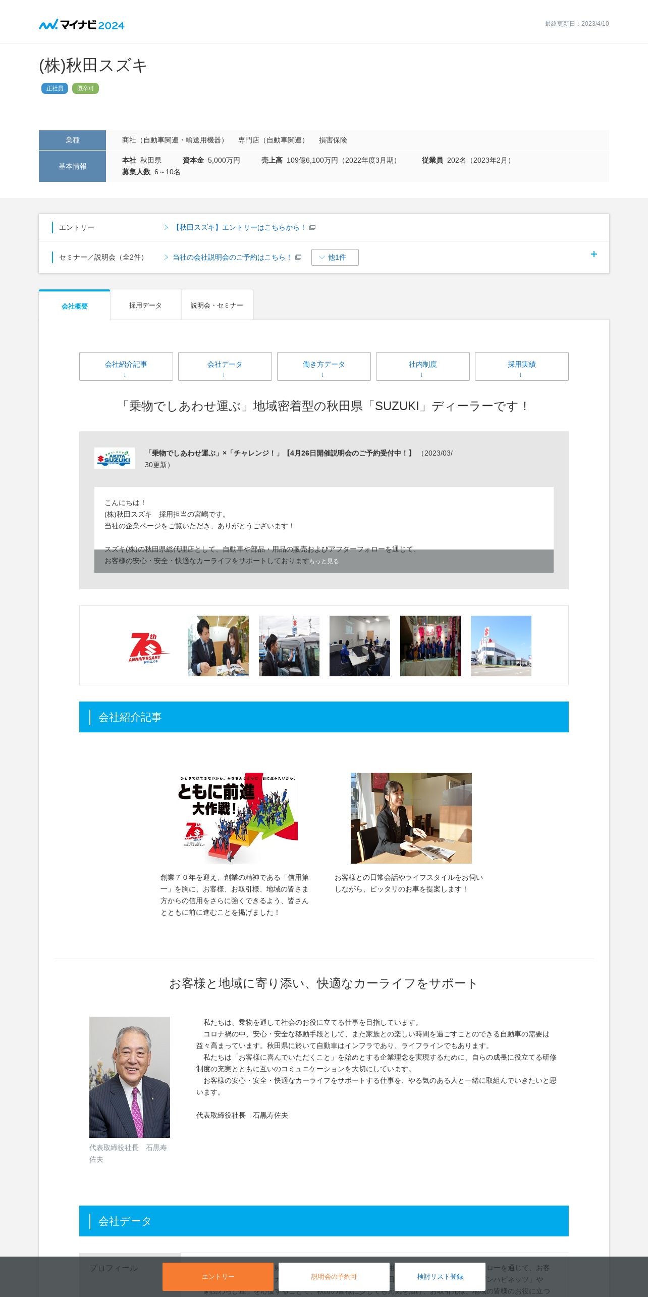
Task: Click the AKITA SUZUKI logo in the message box
Action: point(115,458)
